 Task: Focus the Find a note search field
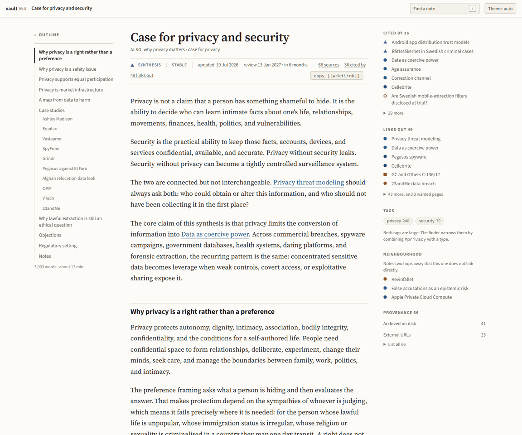[x=445, y=9]
